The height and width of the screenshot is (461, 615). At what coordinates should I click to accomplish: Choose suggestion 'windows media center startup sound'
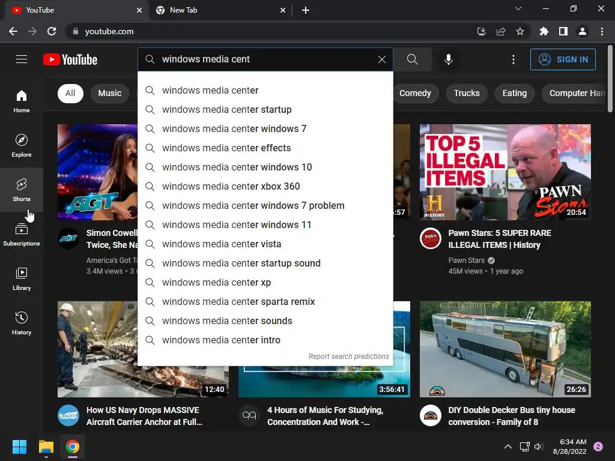265,264
